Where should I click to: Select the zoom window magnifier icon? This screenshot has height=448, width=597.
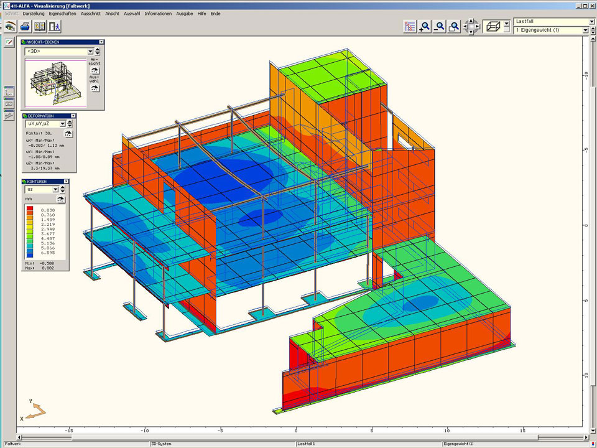(x=455, y=26)
